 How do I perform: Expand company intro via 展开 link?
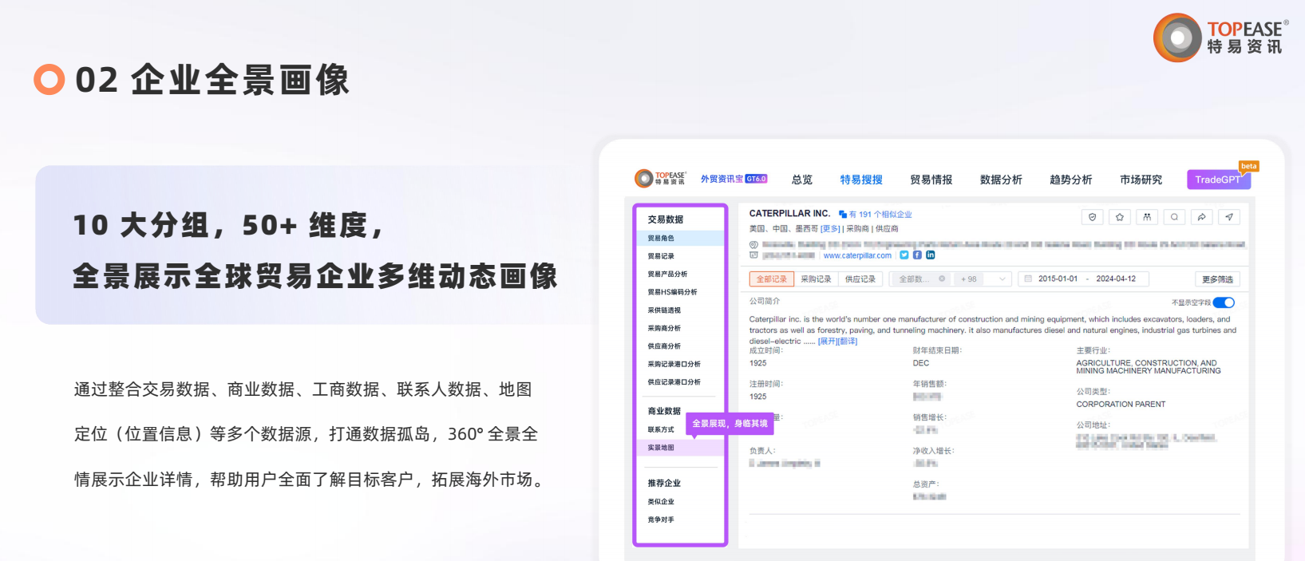point(828,342)
